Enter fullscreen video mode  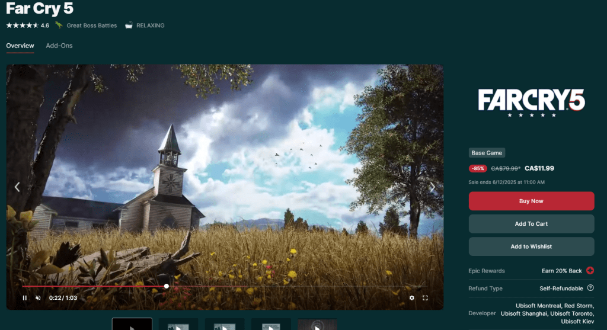(425, 298)
